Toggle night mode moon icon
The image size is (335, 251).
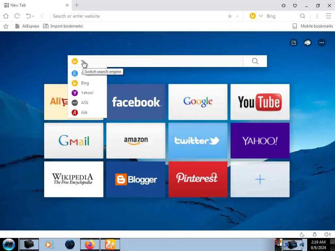pyautogui.click(x=302, y=235)
